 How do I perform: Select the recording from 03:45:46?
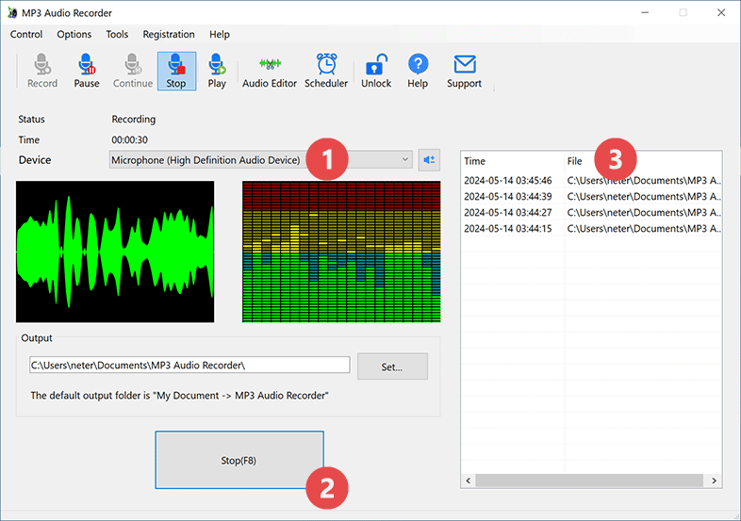591,181
